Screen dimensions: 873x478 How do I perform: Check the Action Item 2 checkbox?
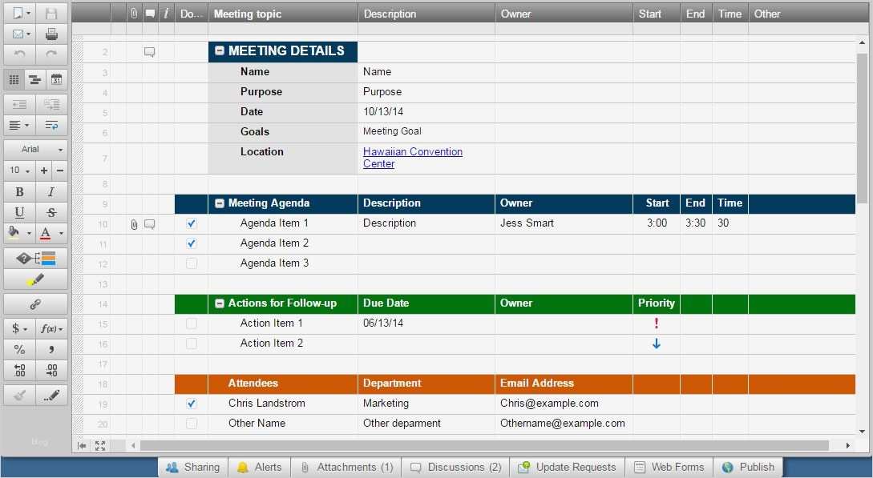click(191, 343)
